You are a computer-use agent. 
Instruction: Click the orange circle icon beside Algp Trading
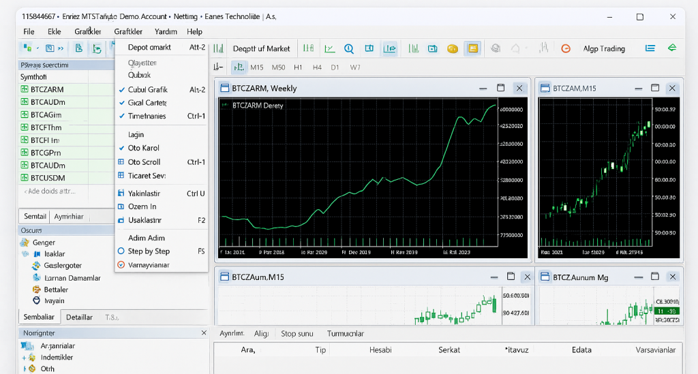pyautogui.click(x=566, y=48)
